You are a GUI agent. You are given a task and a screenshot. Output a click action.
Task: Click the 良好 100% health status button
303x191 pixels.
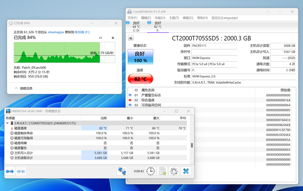pyautogui.click(x=140, y=57)
